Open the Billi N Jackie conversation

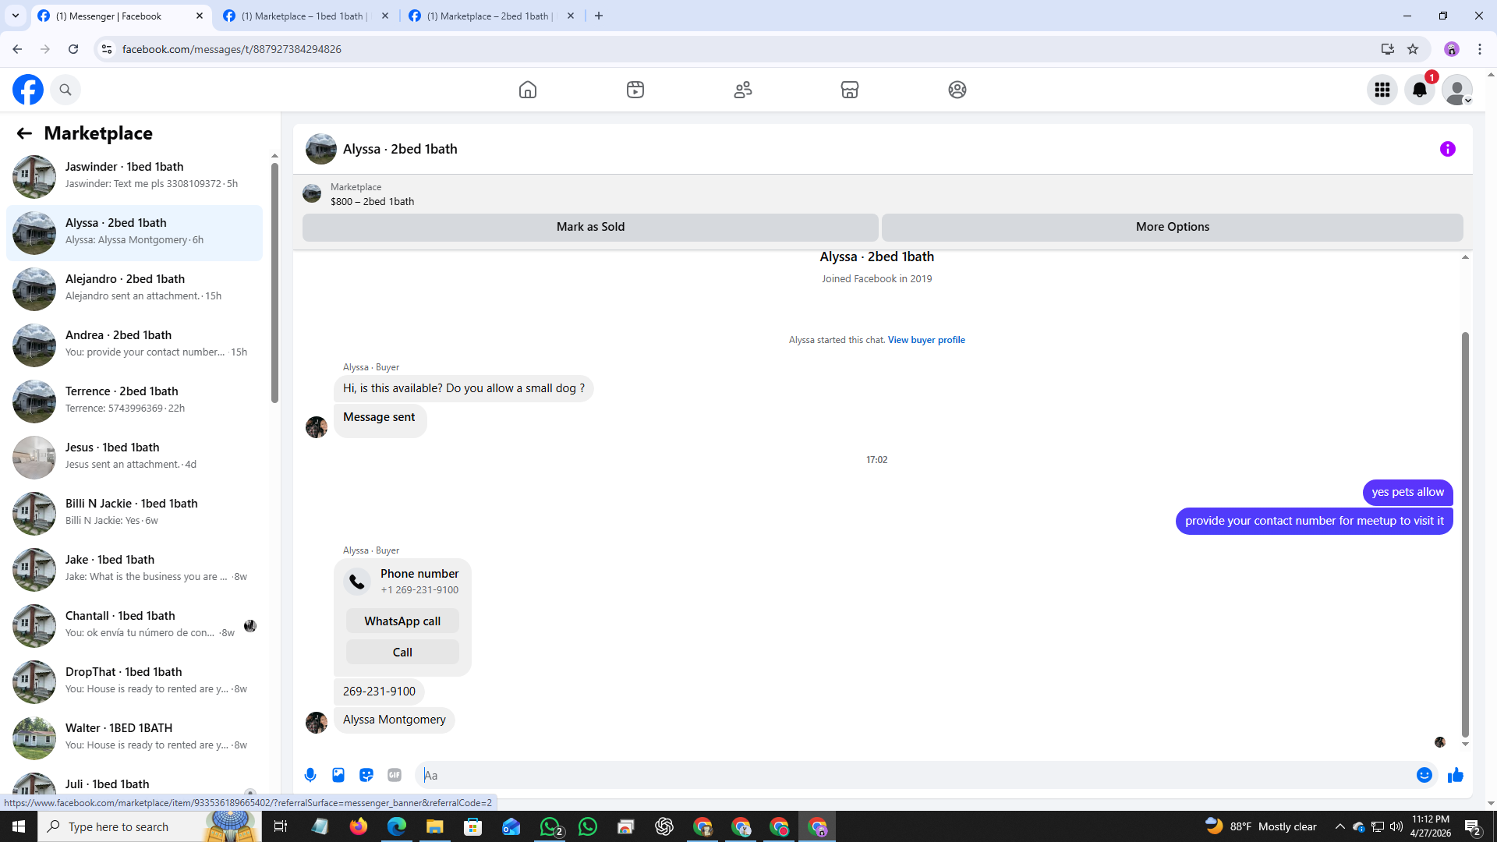pos(134,513)
